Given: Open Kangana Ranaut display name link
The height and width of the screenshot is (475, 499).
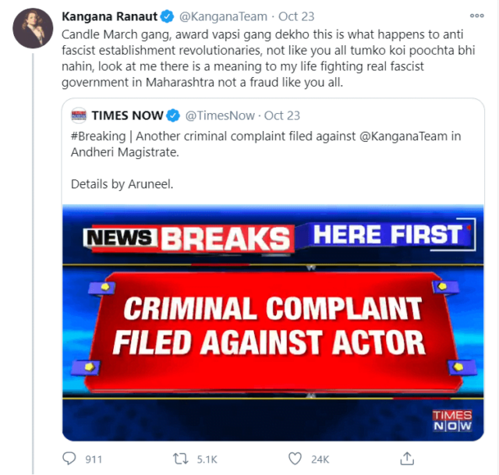Looking at the screenshot, I should point(108,15).
